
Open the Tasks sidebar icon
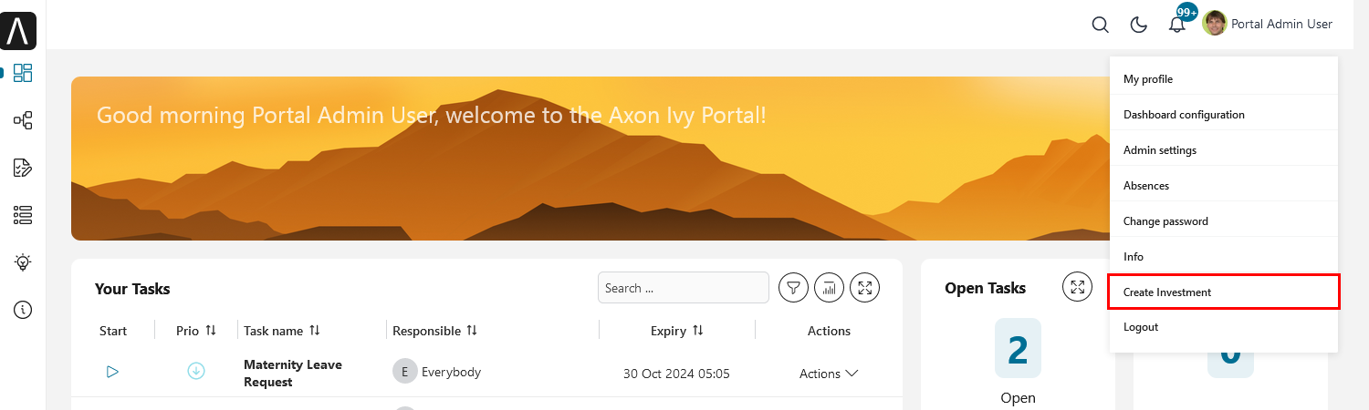pos(23,168)
